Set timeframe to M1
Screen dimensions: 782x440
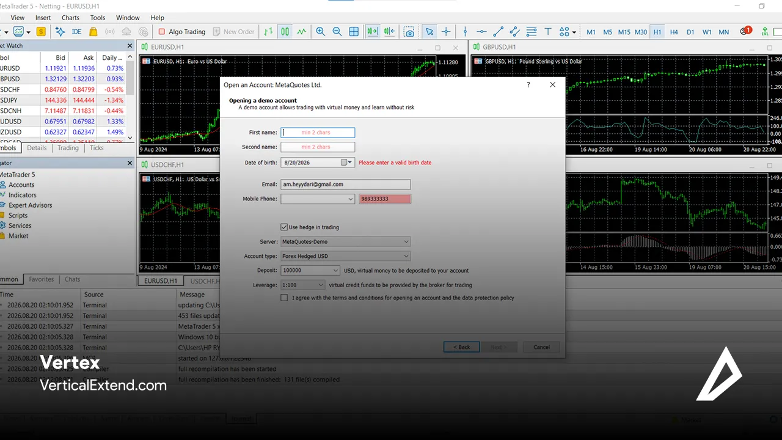tap(591, 32)
